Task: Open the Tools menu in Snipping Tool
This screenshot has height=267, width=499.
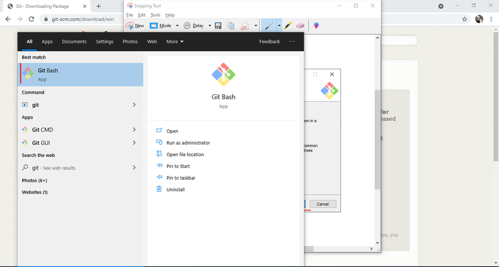Action: point(155,15)
